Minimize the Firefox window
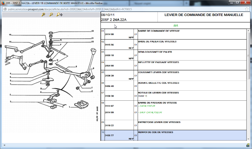 (x=232, y=2)
